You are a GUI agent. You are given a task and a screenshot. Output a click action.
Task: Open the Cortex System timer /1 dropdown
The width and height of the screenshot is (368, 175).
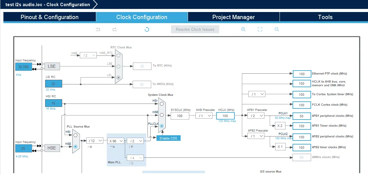pos(257,94)
